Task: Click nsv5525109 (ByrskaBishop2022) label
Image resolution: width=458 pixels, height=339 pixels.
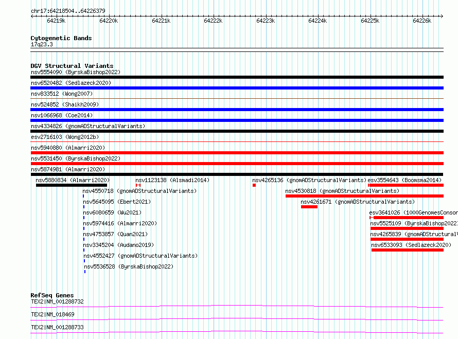Action: 414,223
